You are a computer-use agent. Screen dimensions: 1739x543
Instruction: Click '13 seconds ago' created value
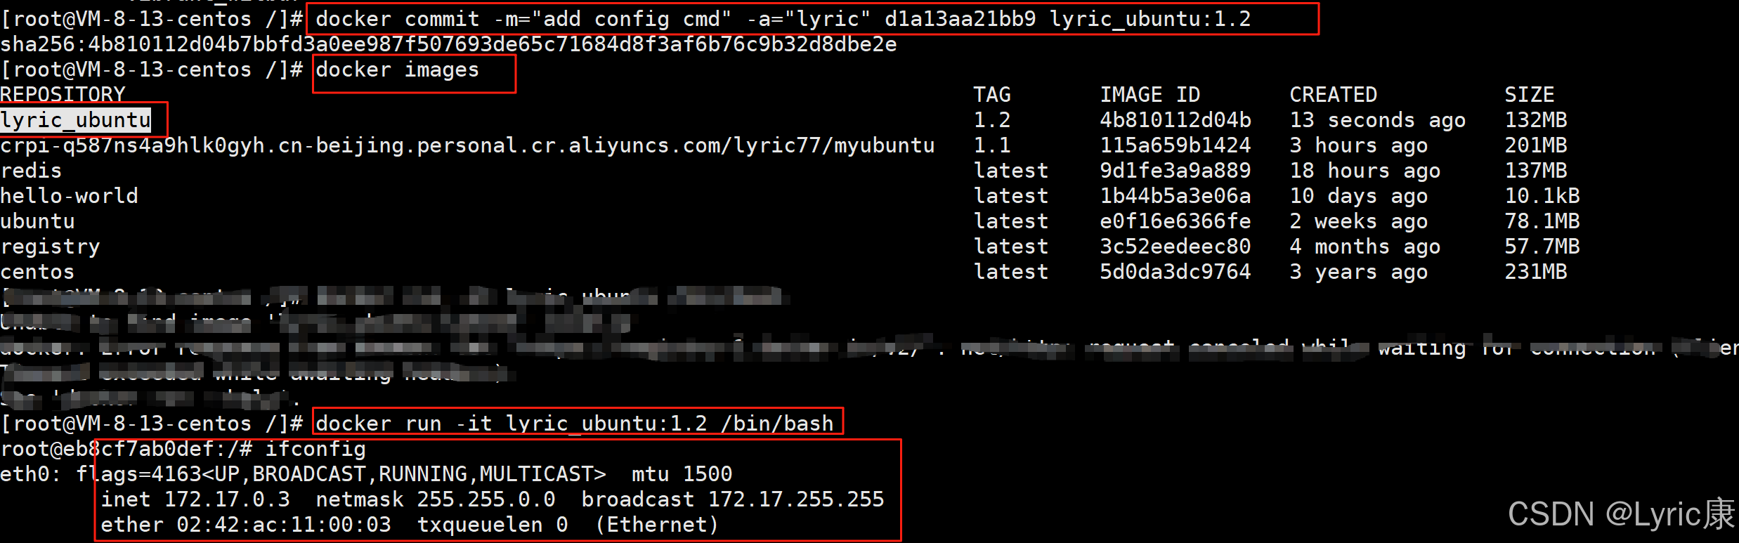coord(1377,120)
